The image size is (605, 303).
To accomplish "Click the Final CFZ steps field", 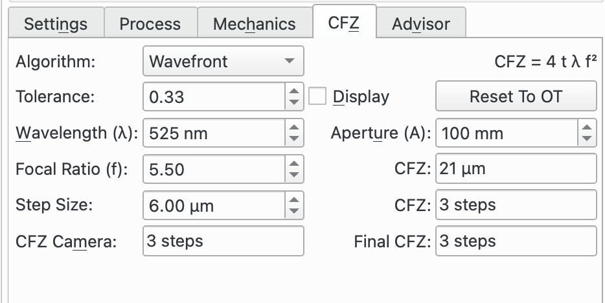I will (516, 241).
